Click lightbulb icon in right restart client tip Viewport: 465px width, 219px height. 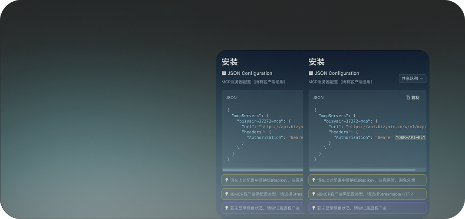313,208
